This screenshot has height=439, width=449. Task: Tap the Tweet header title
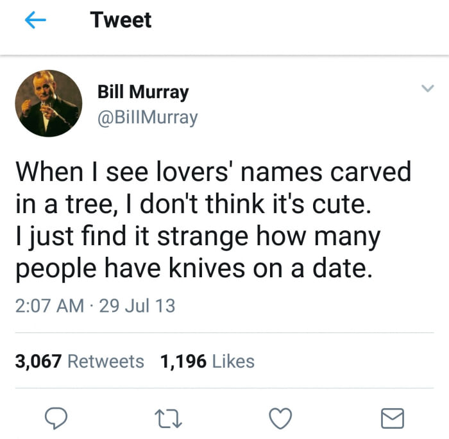coord(121,20)
